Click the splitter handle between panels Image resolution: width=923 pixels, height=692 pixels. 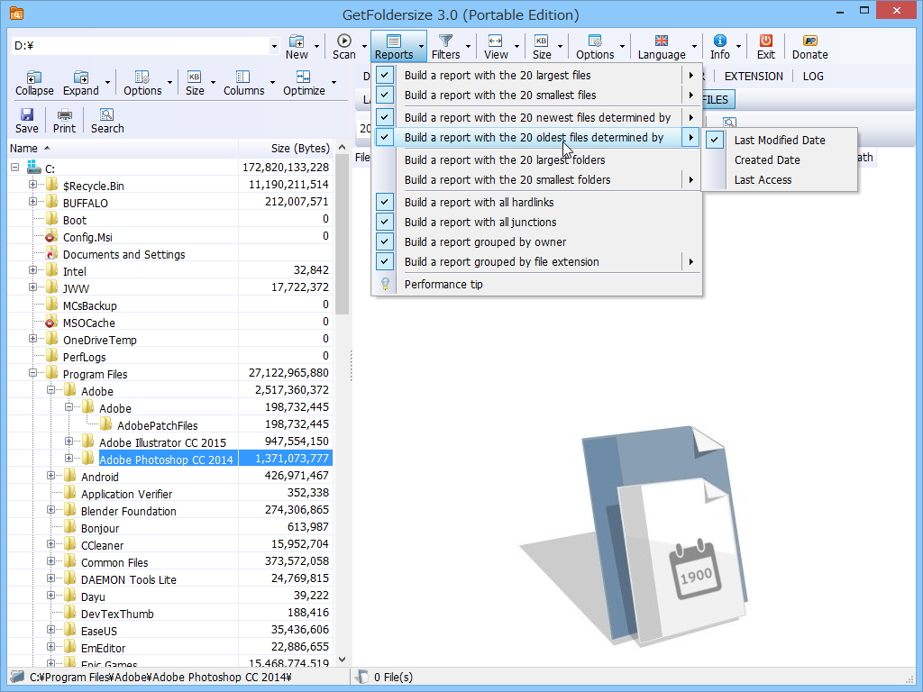click(352, 366)
